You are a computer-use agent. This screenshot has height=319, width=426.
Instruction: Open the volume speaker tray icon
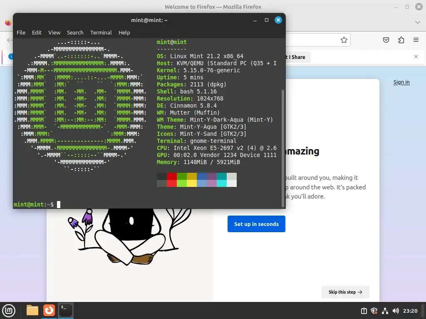(396, 311)
